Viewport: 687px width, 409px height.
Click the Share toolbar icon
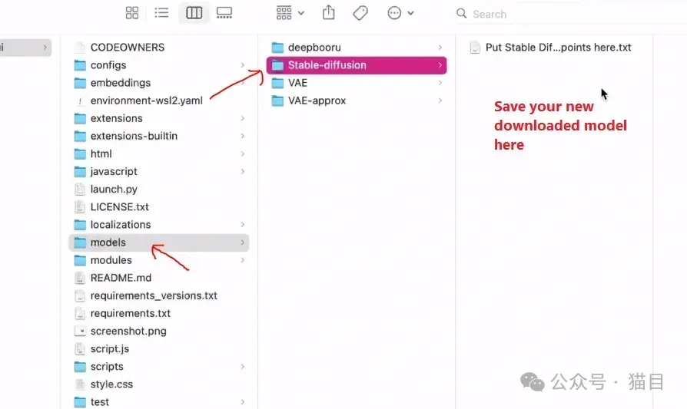pos(329,13)
